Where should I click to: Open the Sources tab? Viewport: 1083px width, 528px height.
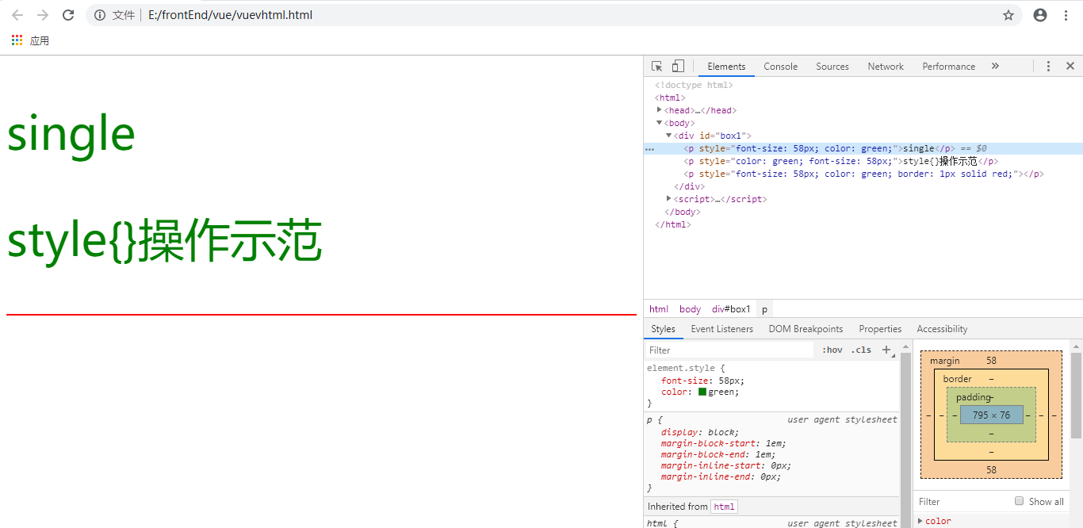(x=832, y=67)
